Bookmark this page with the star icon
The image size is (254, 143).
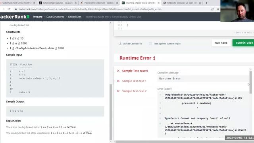point(218,9)
